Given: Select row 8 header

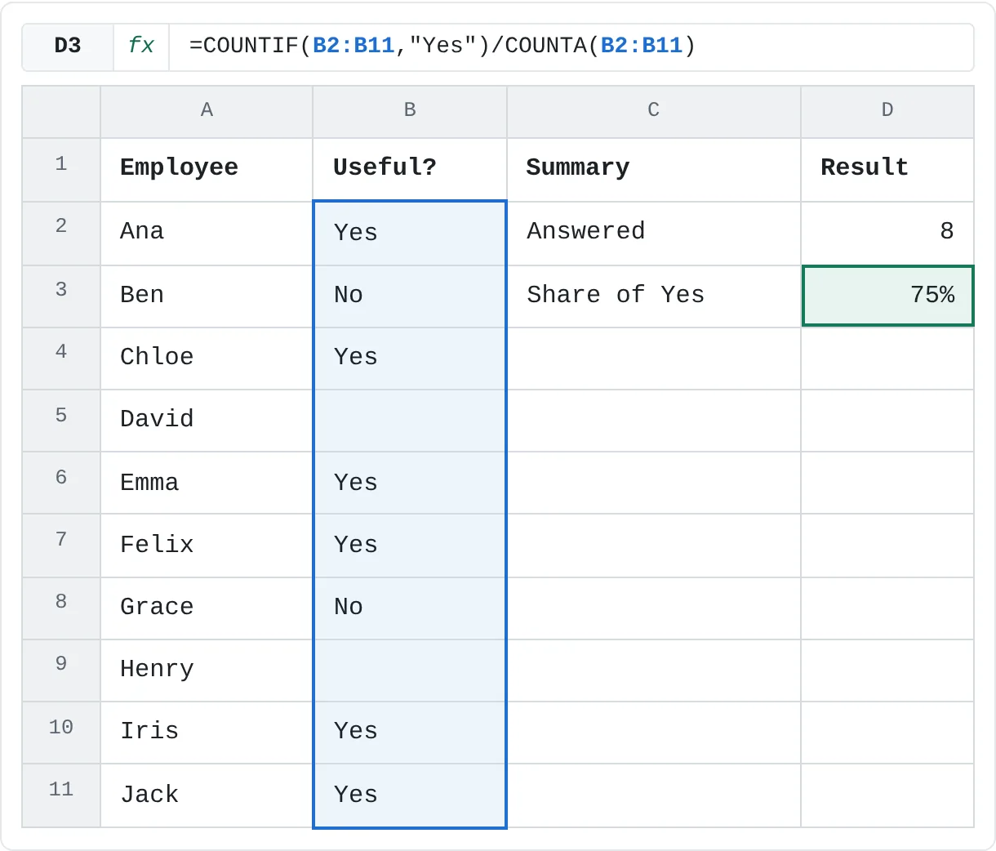Looking at the screenshot, I should point(61,608).
